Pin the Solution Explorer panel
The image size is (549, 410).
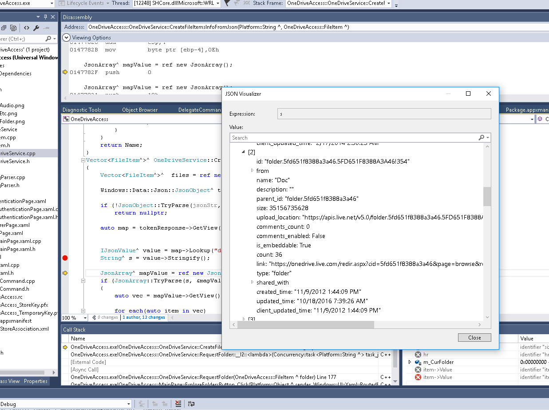click(46, 17)
